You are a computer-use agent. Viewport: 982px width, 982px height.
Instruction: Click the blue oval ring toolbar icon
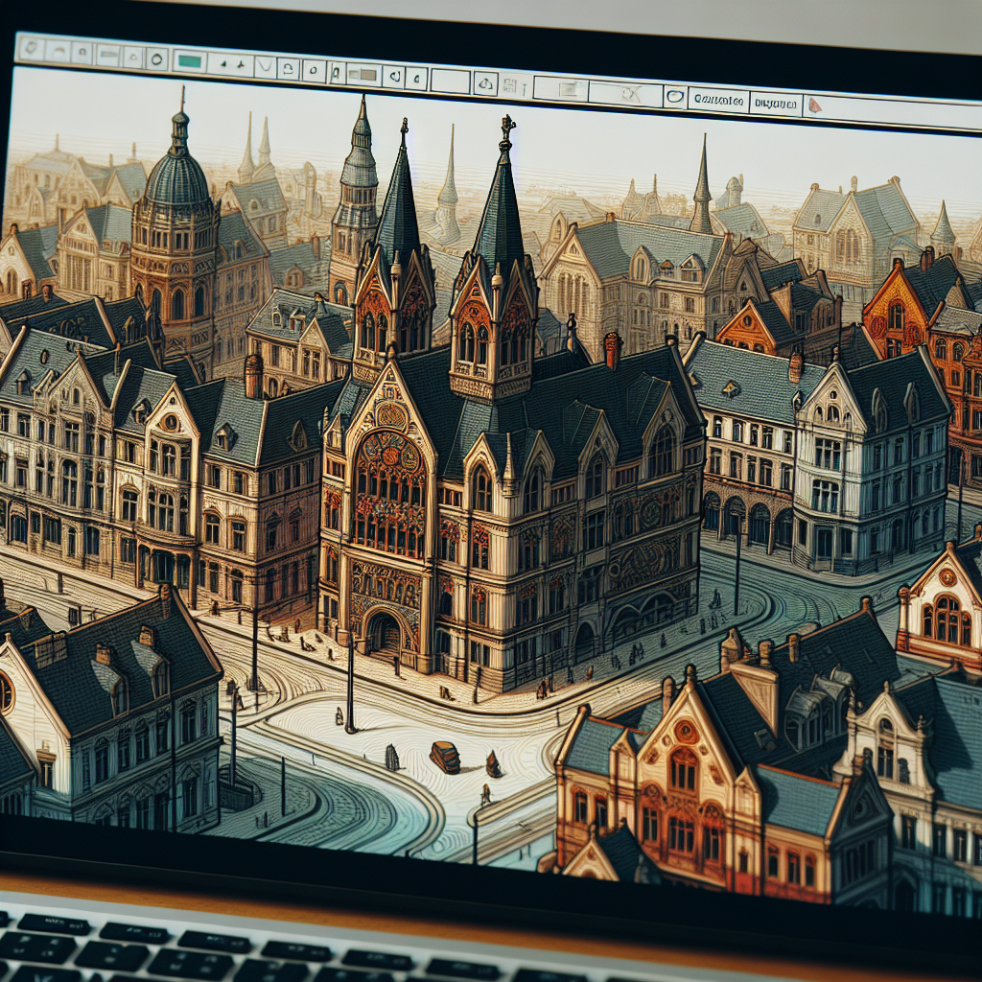[x=675, y=97]
